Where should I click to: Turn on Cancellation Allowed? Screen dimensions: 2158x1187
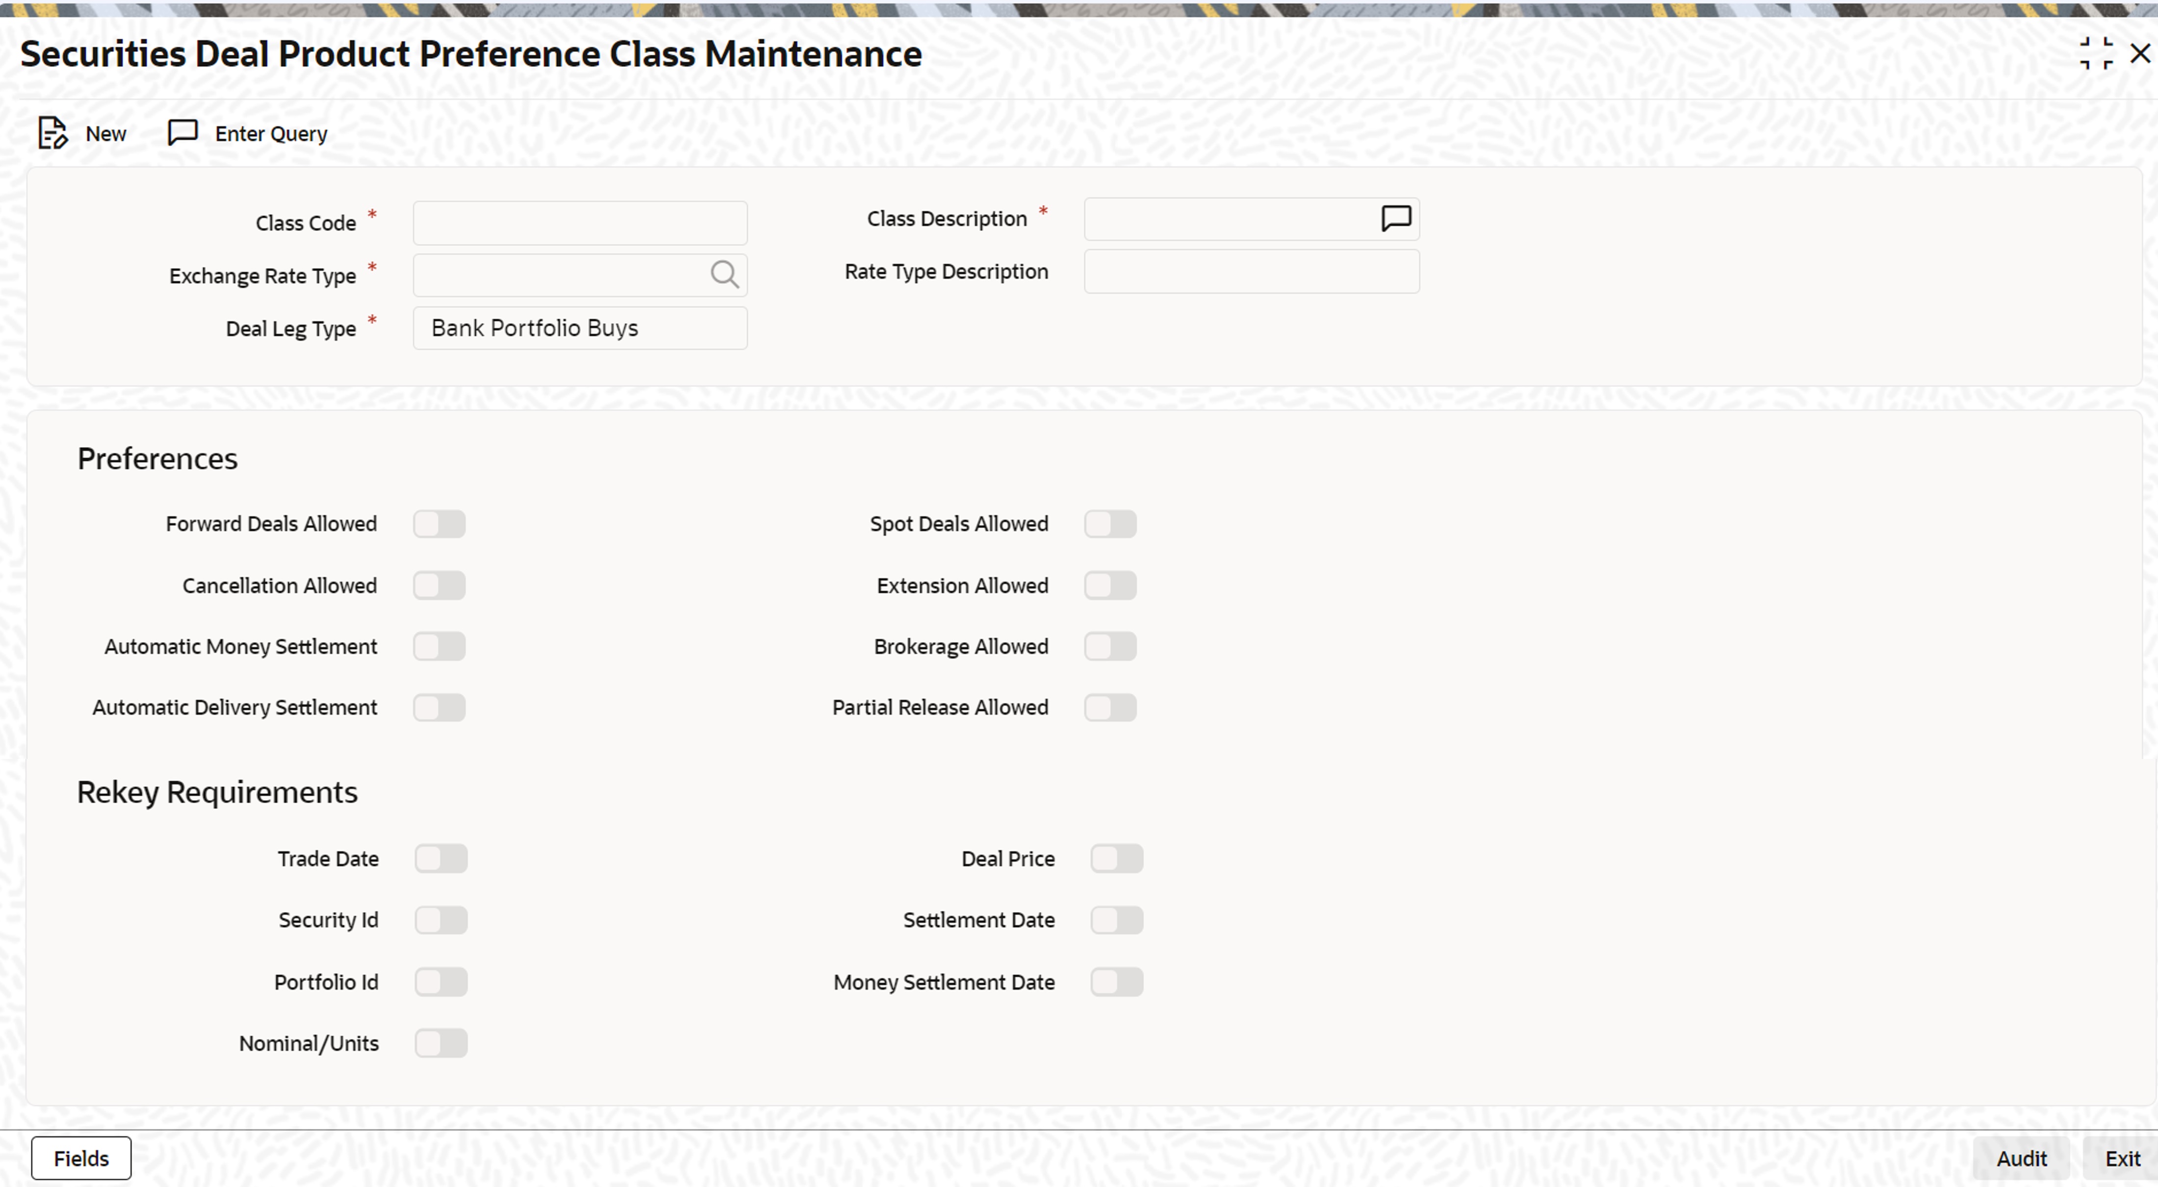[439, 585]
